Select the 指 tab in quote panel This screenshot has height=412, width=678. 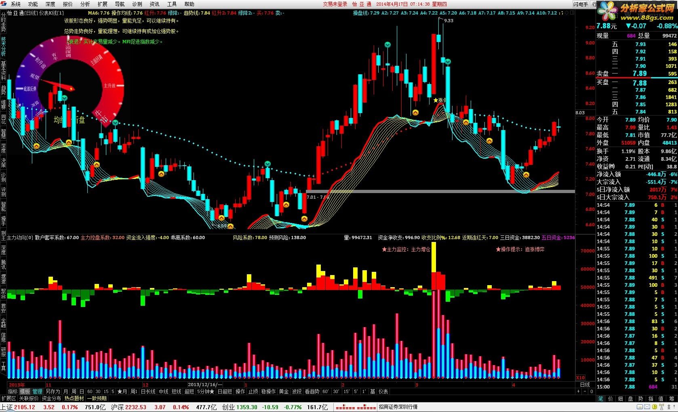[651, 399]
